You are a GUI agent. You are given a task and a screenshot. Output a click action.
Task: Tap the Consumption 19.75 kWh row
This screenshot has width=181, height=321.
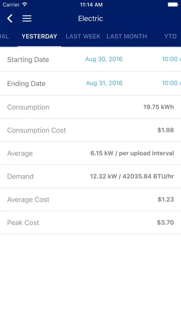(90, 107)
